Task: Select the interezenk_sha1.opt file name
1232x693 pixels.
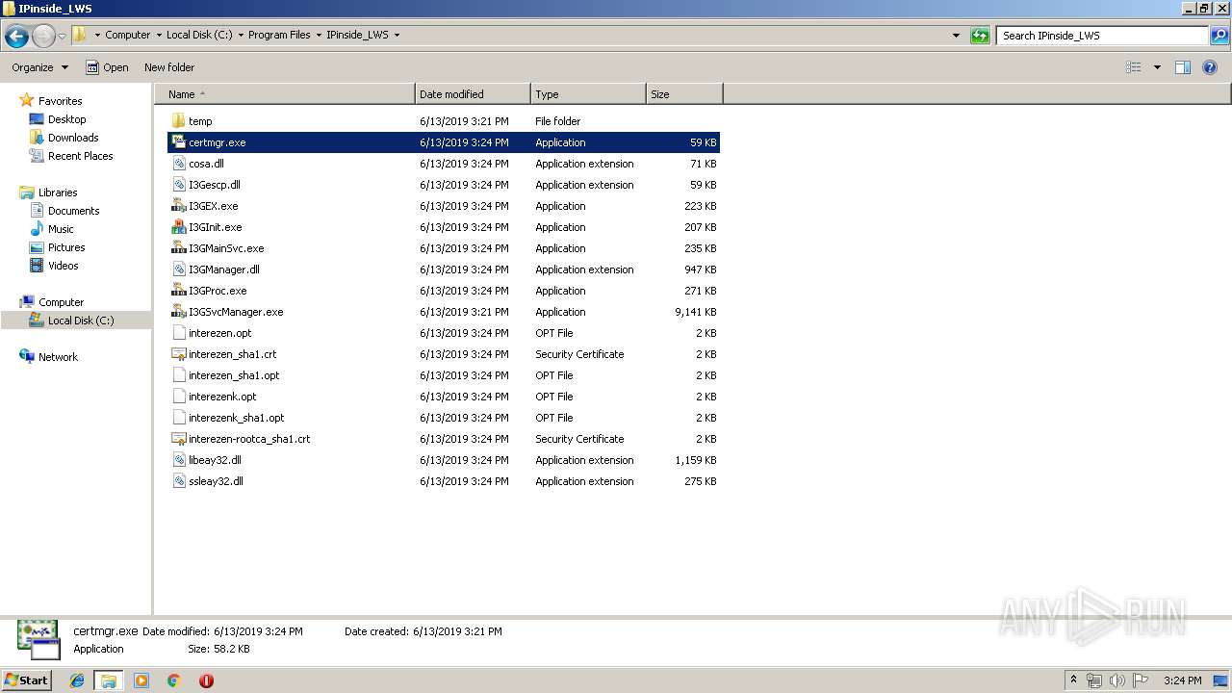Action: click(x=237, y=418)
